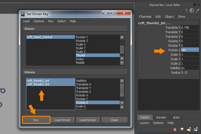Select Scale X in the Driver attributes

click(98, 45)
